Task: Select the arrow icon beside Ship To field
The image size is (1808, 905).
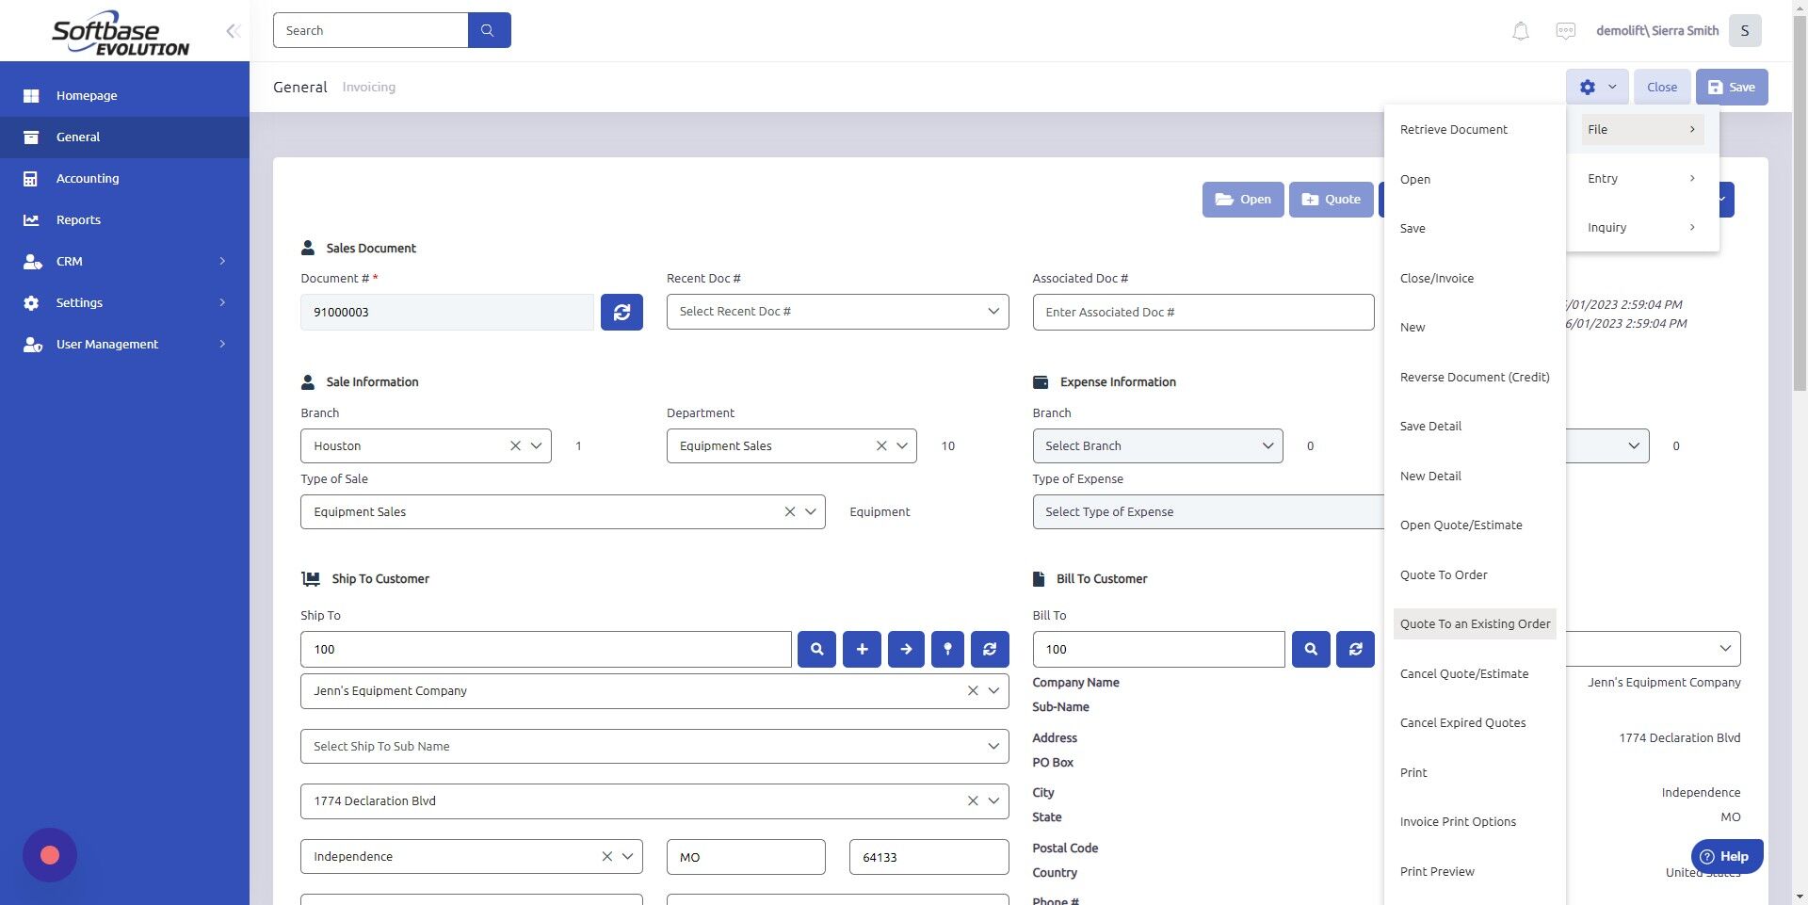Action: click(x=906, y=649)
